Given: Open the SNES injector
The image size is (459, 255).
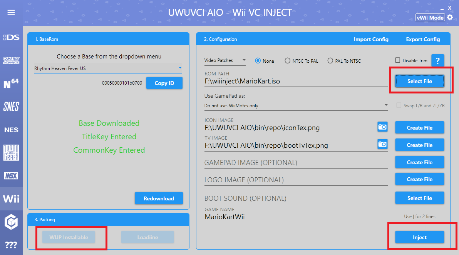Looking at the screenshot, I should 11,107.
